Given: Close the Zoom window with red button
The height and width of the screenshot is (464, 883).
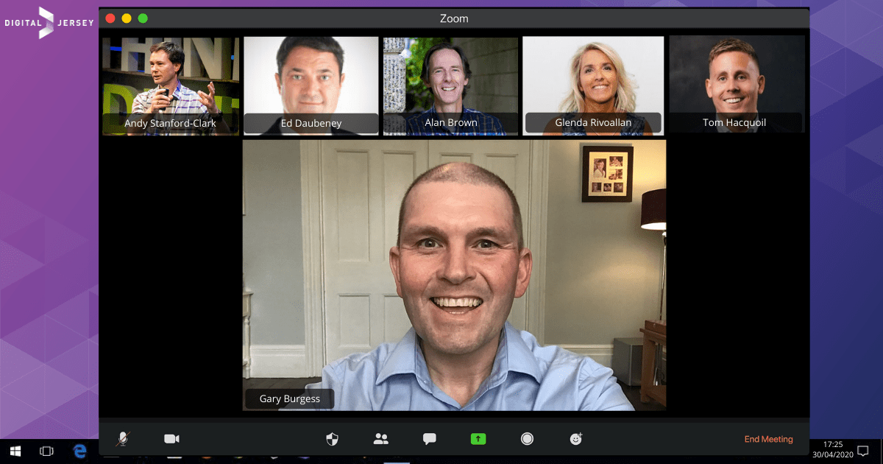Looking at the screenshot, I should point(110,18).
